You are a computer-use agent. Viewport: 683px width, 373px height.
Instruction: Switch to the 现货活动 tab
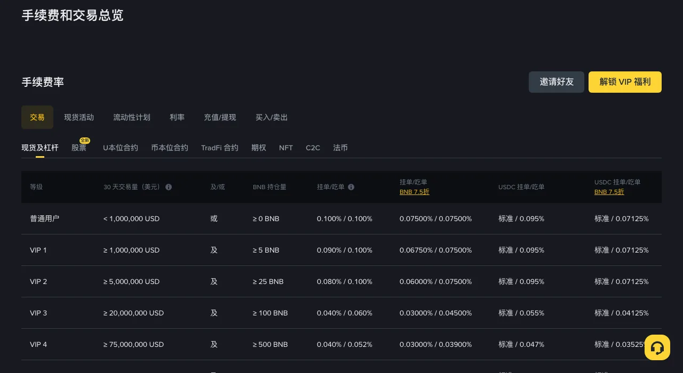click(79, 117)
